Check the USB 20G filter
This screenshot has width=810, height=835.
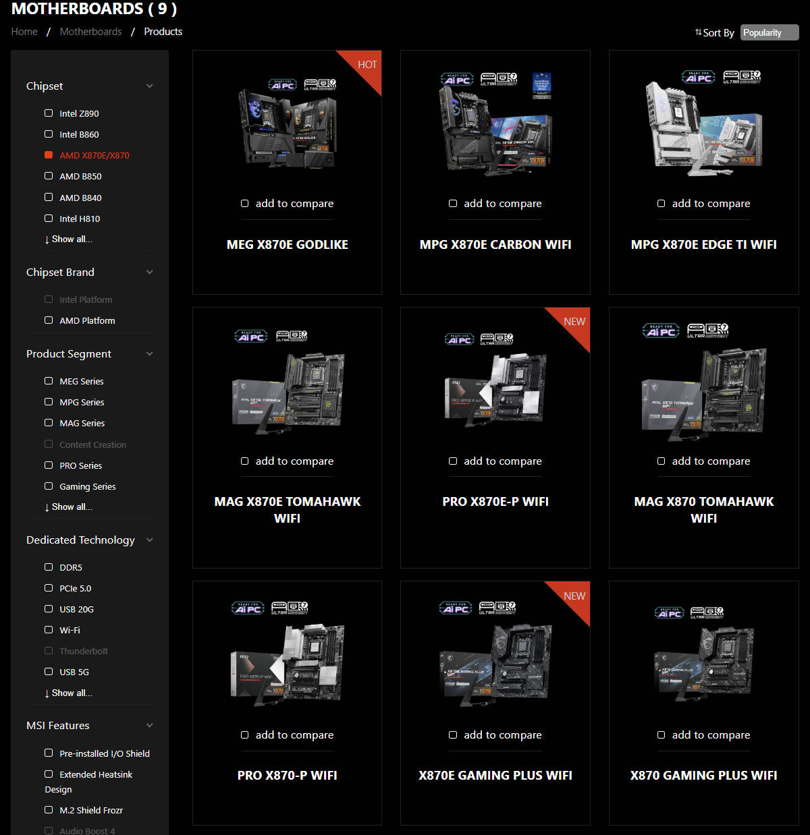coord(49,609)
